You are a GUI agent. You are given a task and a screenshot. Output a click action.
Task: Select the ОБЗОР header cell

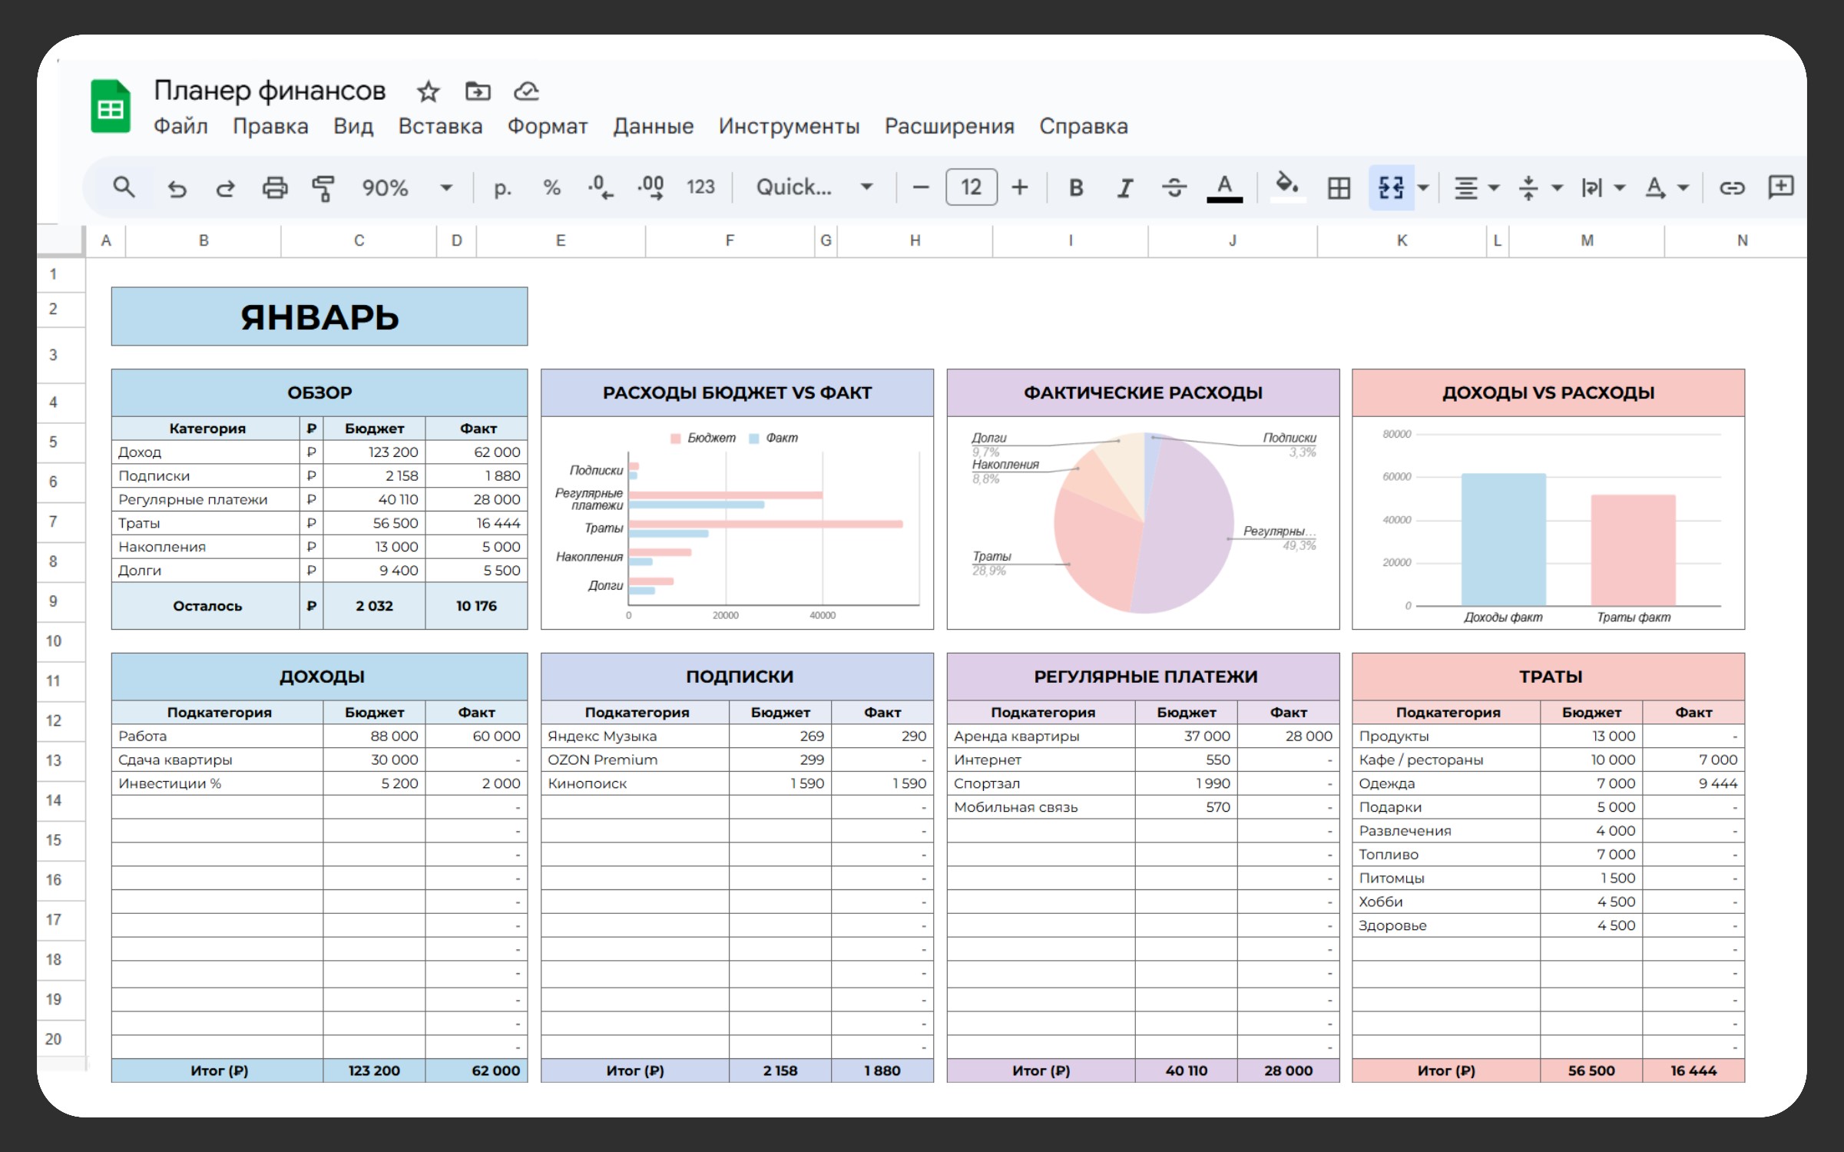[319, 392]
